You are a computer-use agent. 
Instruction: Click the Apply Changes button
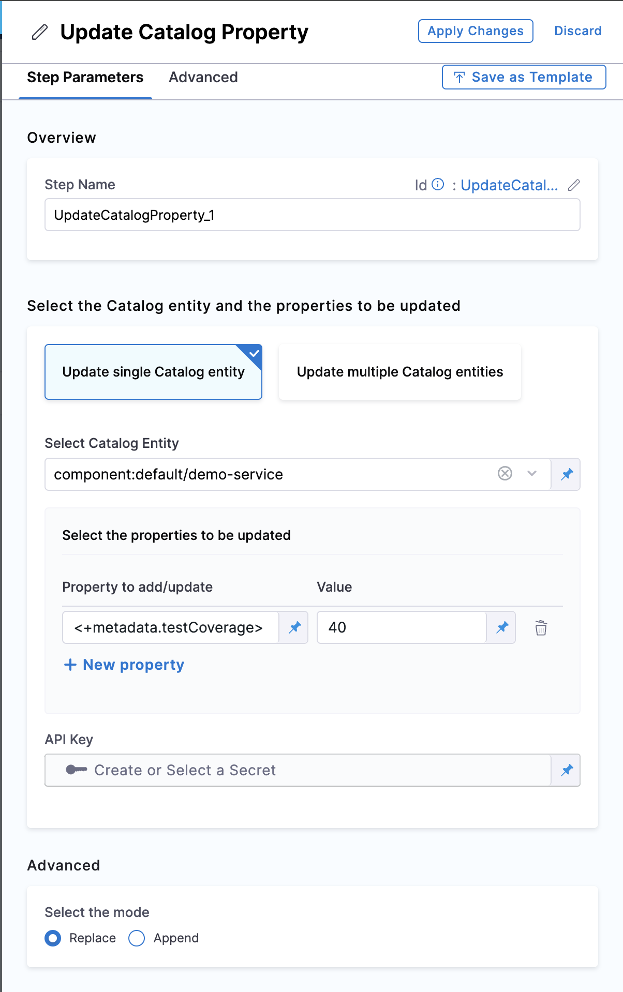click(475, 31)
